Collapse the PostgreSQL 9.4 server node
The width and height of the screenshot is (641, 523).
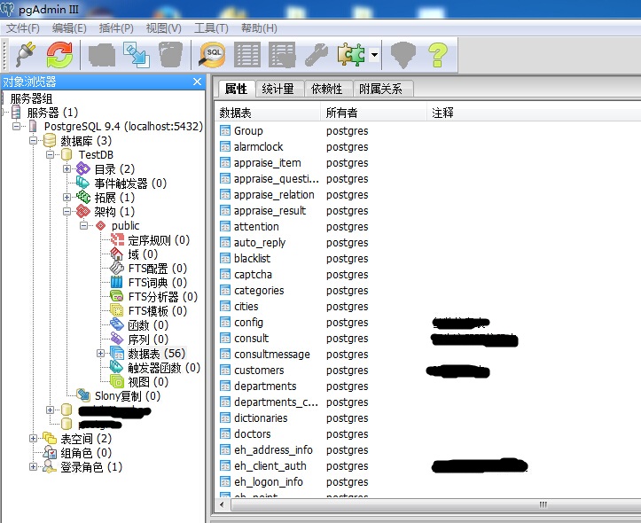click(x=16, y=126)
